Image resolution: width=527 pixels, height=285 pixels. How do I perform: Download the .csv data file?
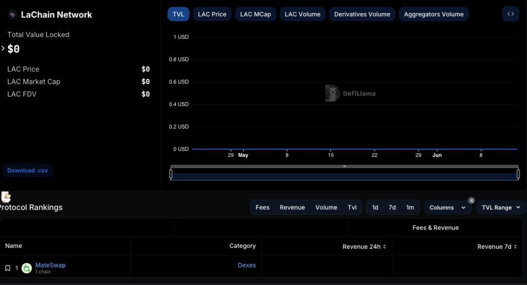[x=28, y=170]
